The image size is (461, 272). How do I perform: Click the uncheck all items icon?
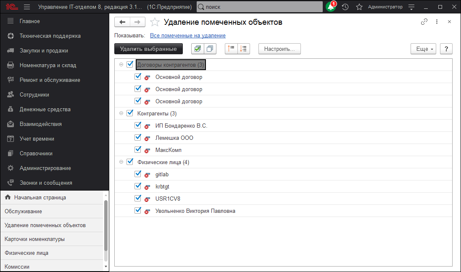(x=210, y=49)
